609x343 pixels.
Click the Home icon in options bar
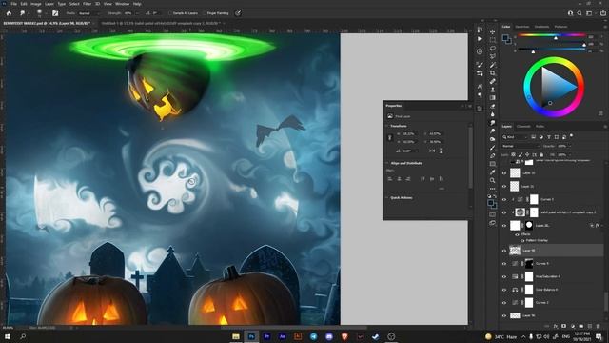coord(9,13)
